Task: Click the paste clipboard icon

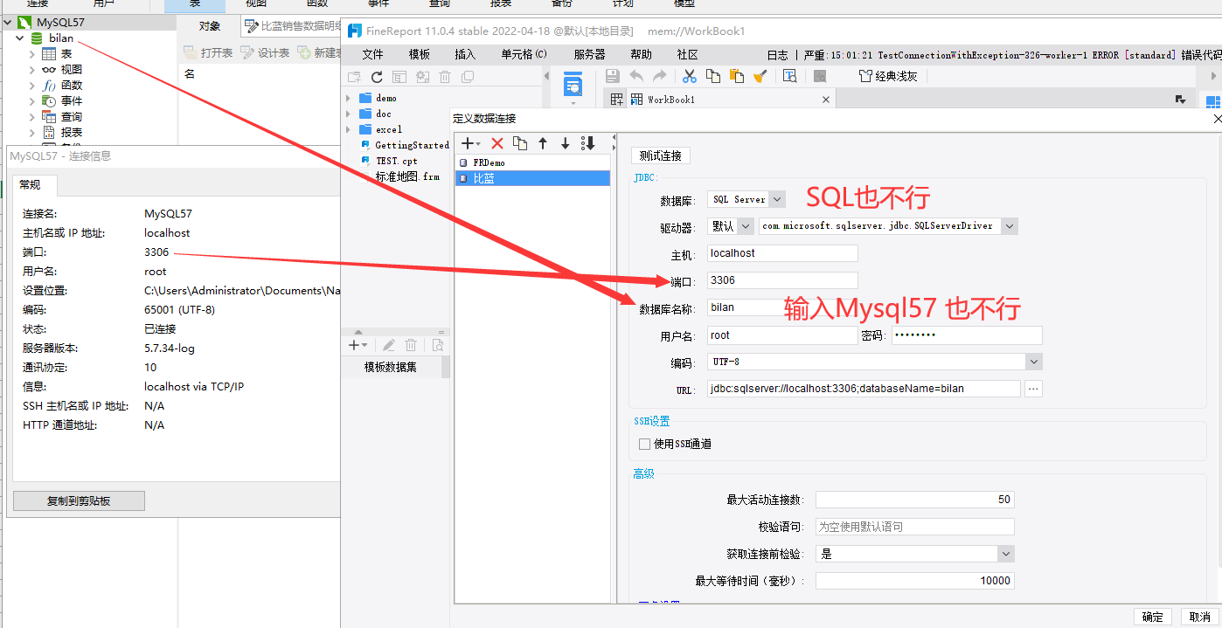Action: (736, 76)
